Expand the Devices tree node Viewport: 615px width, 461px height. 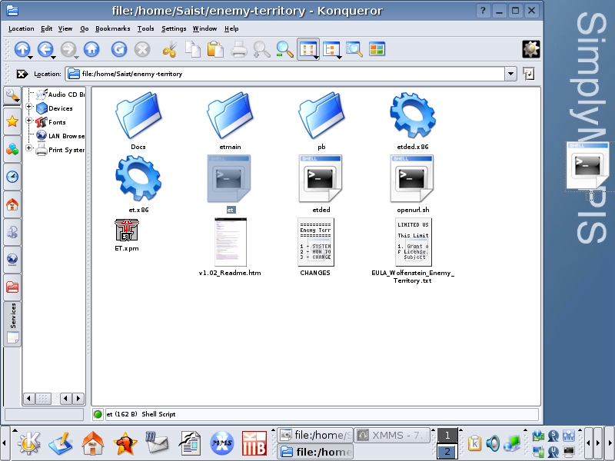click(x=29, y=108)
